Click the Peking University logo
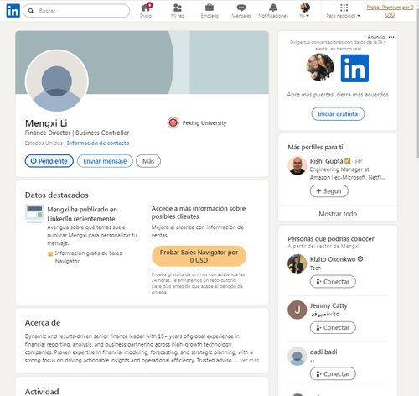Screen dimensions: 419x396 coord(173,122)
